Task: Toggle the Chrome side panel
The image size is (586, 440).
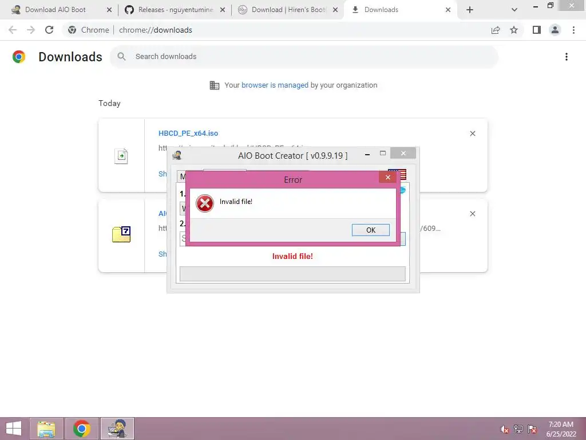Action: click(x=537, y=30)
